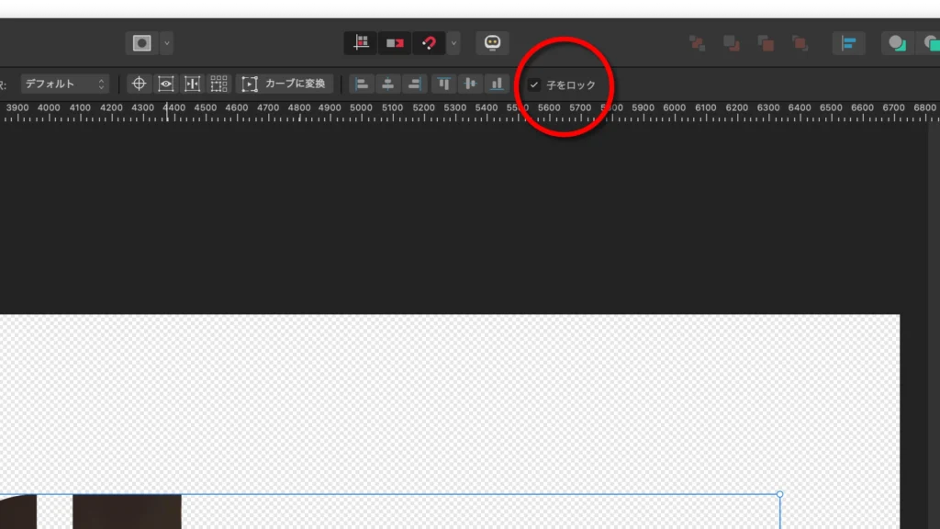Click the rightmost layer arrange order icon
Viewport: 940px width, 529px height.
800,43
